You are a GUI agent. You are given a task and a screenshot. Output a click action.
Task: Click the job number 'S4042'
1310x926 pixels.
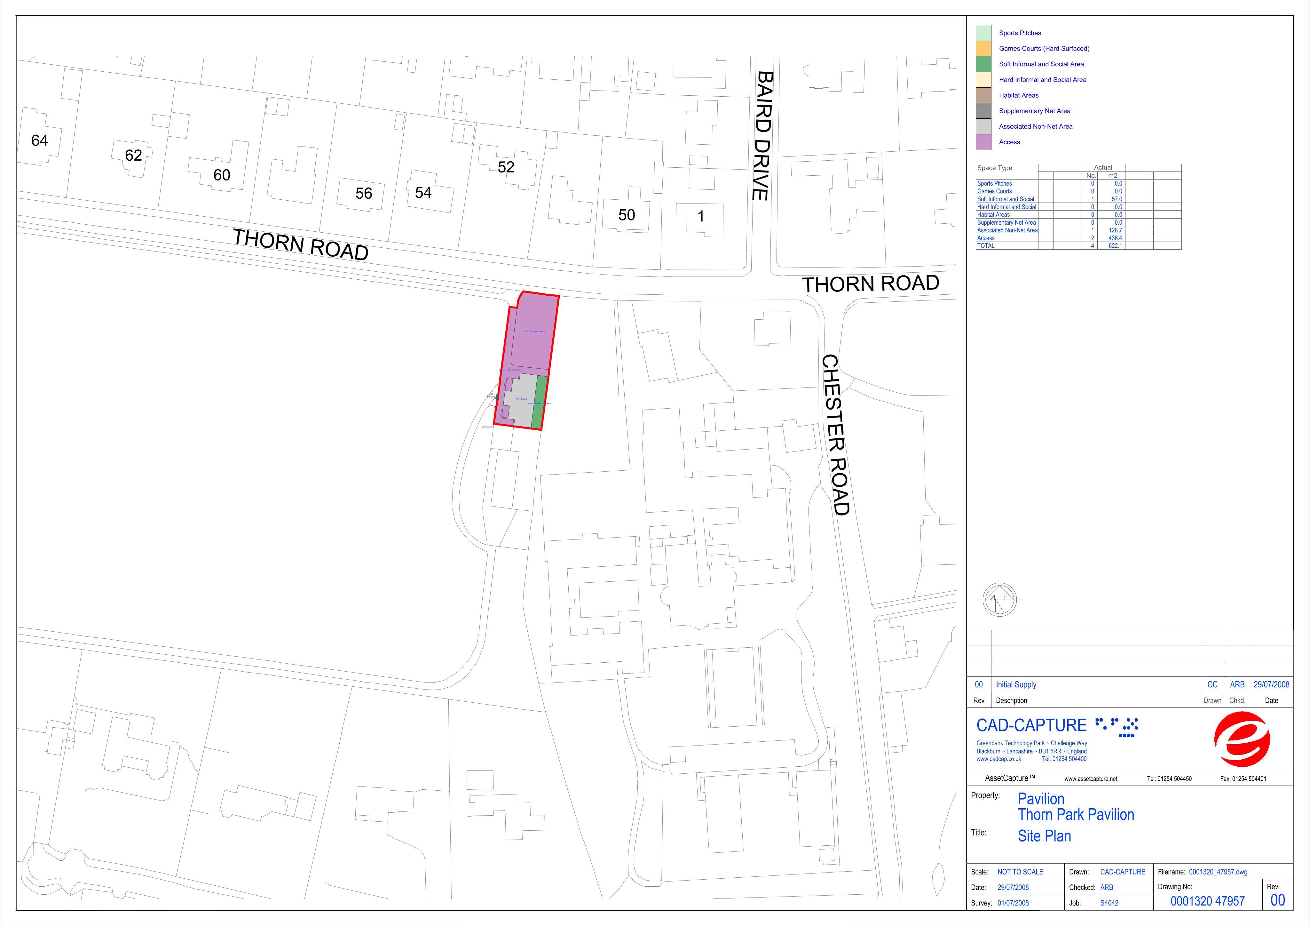click(1109, 903)
